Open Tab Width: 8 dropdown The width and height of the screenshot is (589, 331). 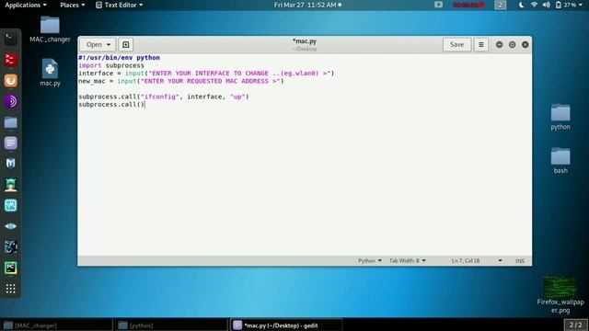pyautogui.click(x=407, y=260)
